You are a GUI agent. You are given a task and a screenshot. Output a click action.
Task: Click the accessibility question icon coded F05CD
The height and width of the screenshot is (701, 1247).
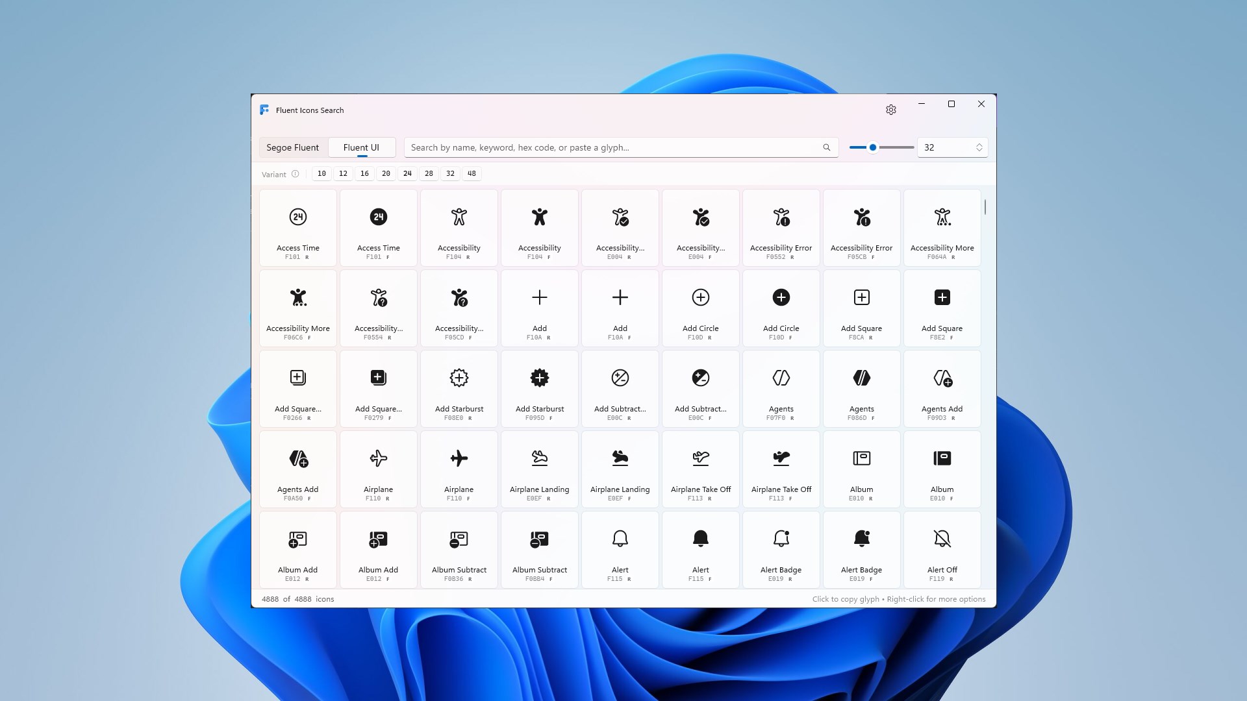pos(459,308)
